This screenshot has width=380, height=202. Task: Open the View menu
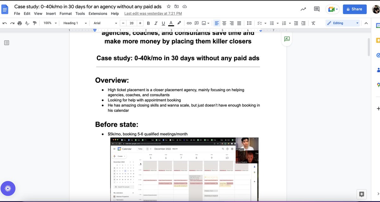point(38,14)
